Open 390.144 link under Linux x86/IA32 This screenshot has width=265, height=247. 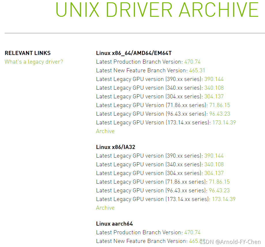(214, 156)
